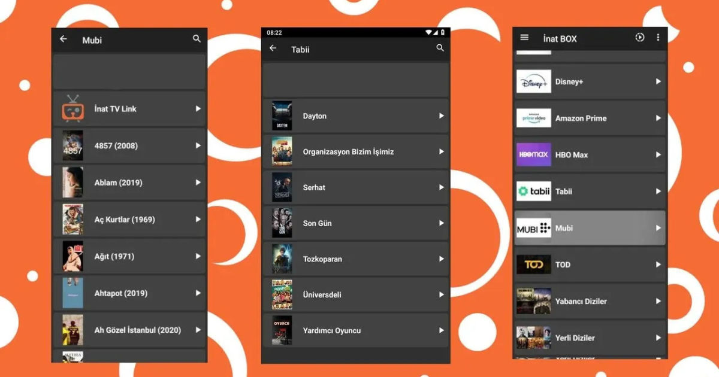
Task: Expand the TOD row arrow
Action: pyautogui.click(x=658, y=264)
